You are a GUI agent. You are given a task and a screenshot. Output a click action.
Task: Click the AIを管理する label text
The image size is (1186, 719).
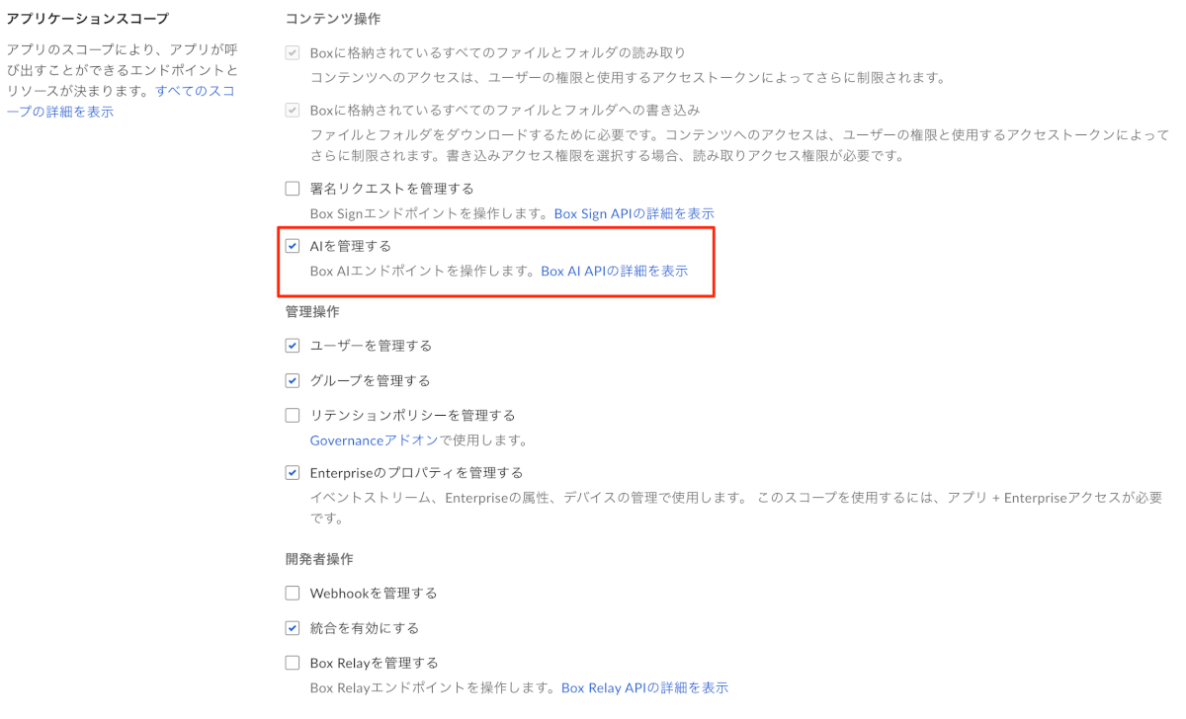[351, 246]
